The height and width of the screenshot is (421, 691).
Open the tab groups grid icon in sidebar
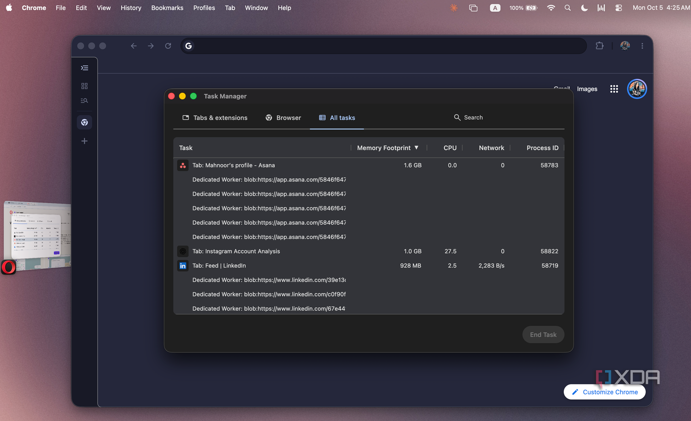(x=85, y=86)
